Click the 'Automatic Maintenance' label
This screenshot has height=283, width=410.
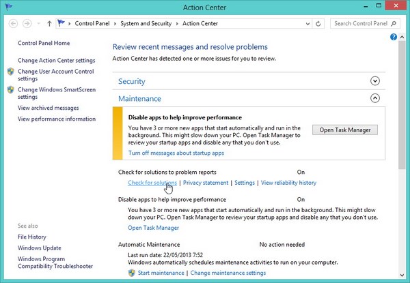149,244
